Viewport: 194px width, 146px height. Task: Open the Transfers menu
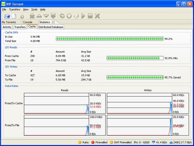15,9
